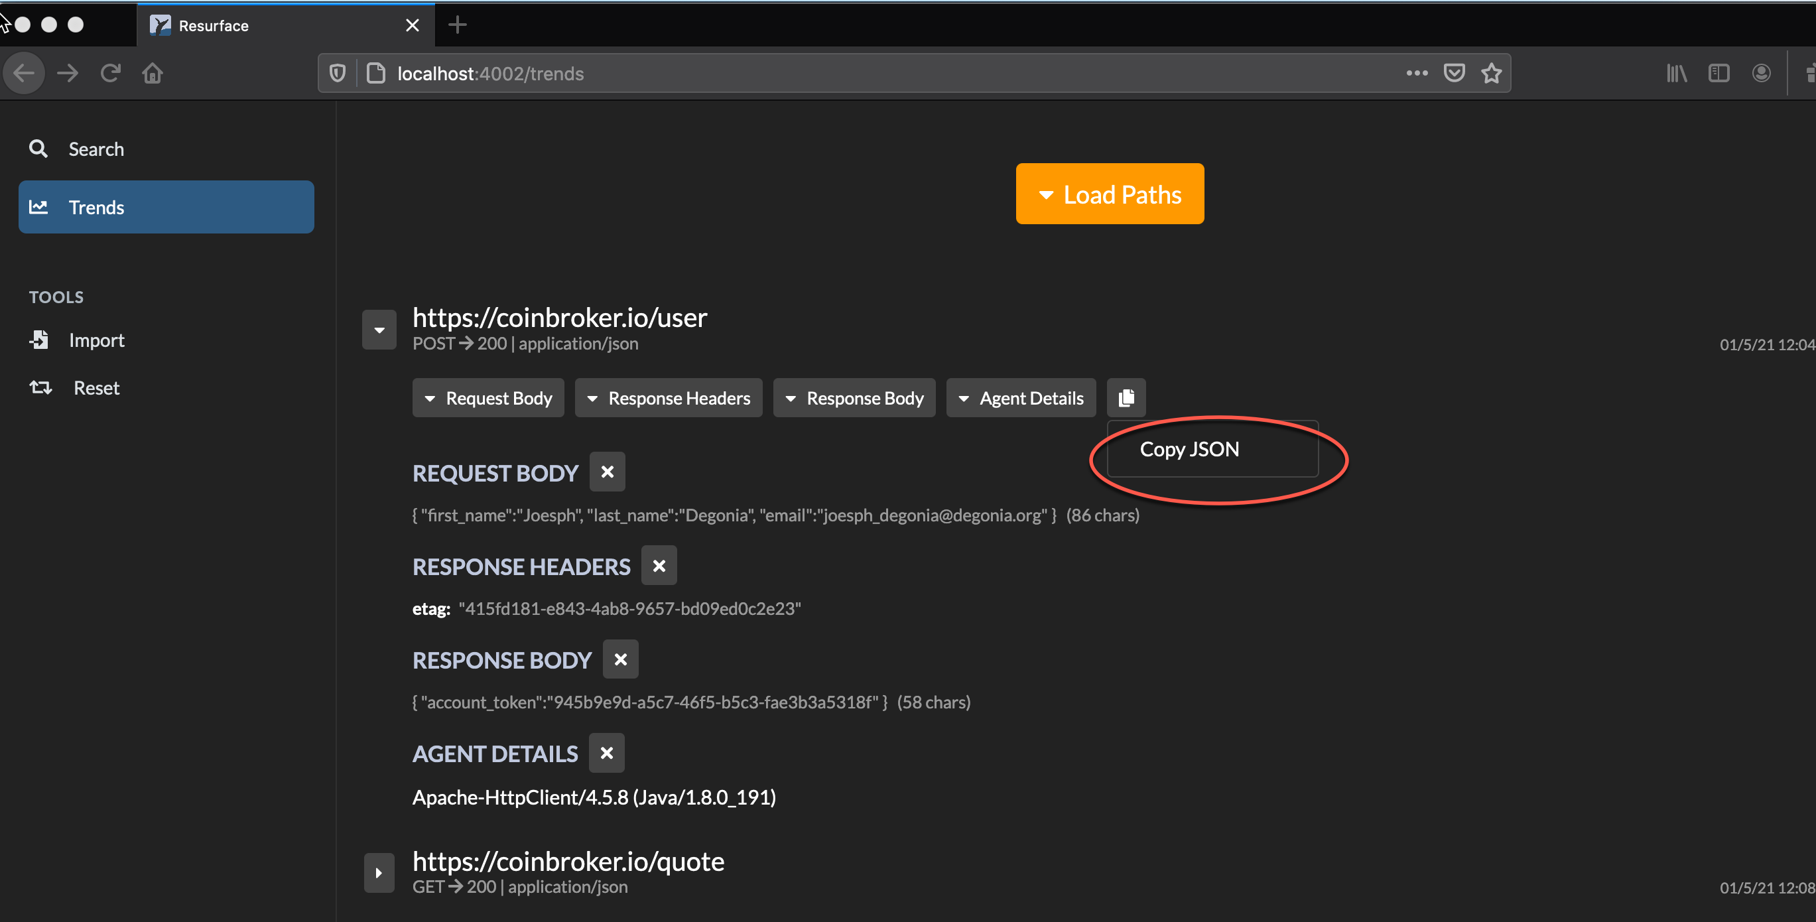Toggle the Request Body section button

point(488,398)
